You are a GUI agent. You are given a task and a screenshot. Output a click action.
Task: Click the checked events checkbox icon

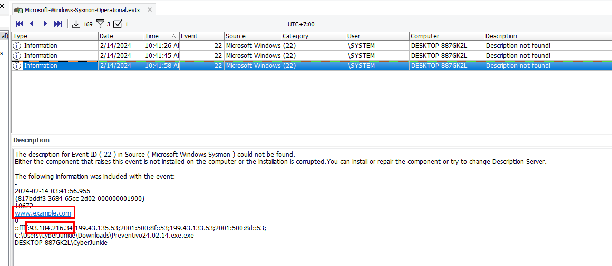click(x=118, y=24)
